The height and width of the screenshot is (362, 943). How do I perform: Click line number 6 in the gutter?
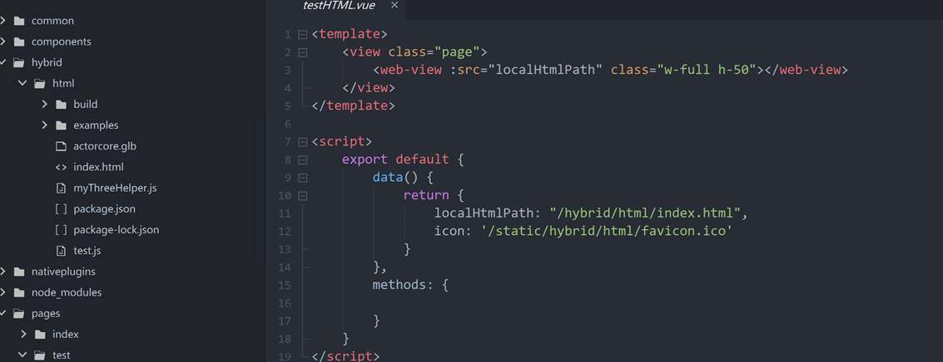coord(287,125)
